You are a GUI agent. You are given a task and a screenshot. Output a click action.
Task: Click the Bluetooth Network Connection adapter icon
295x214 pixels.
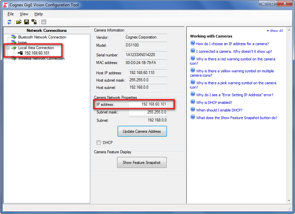(x=13, y=37)
